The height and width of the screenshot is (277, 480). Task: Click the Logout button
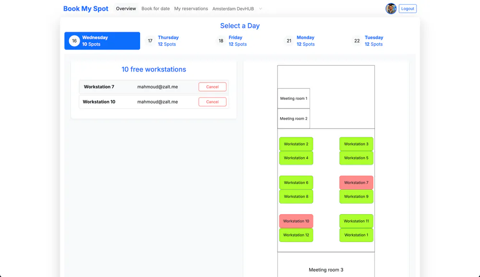(407, 8)
